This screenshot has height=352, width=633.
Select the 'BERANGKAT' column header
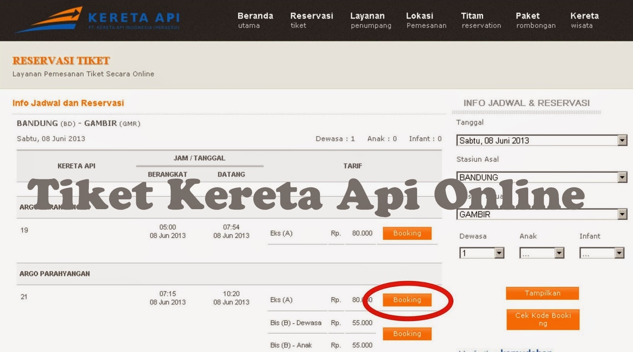pos(167,174)
